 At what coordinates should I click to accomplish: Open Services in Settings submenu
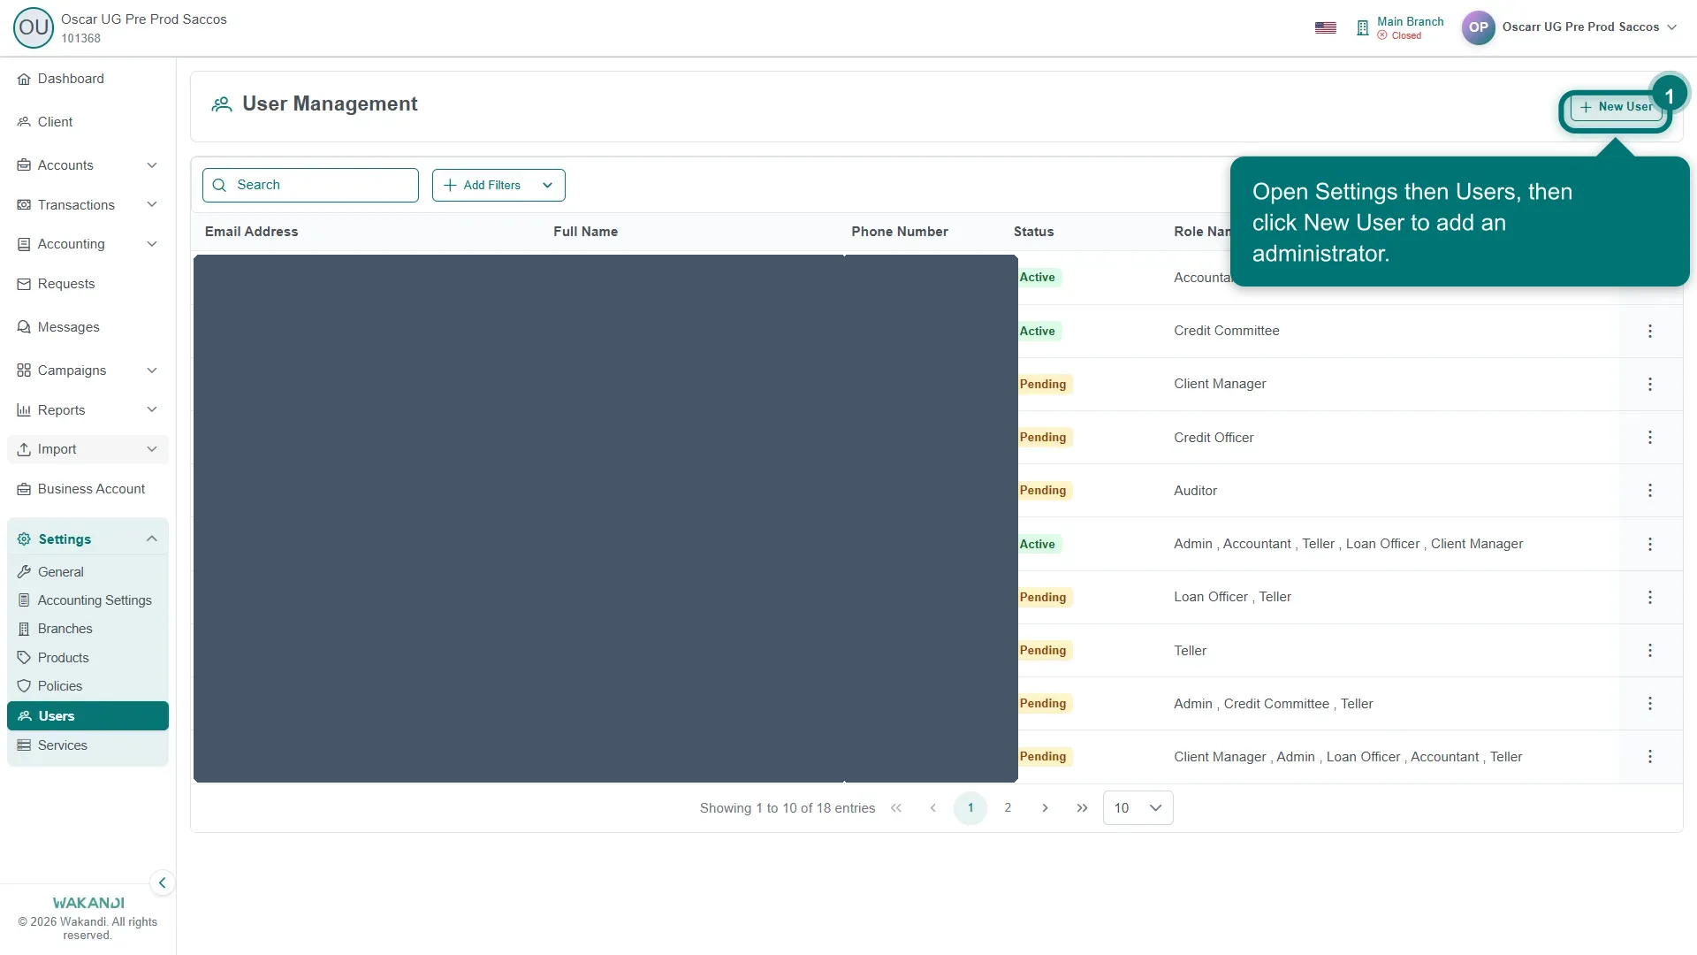88,745
